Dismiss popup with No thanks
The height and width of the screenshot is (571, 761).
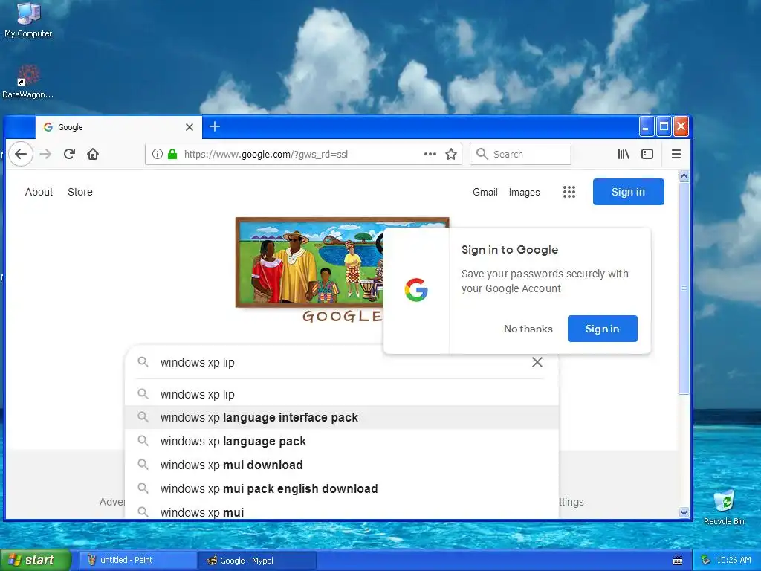(528, 329)
